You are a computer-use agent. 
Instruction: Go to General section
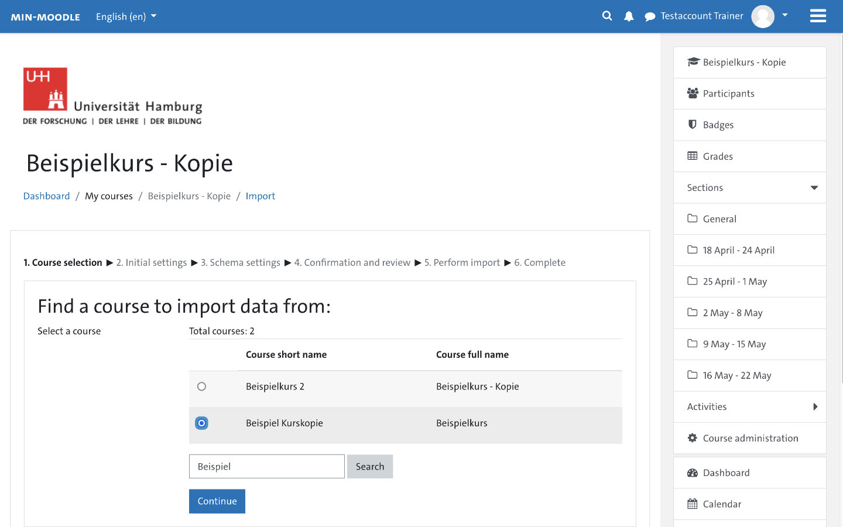(x=750, y=219)
